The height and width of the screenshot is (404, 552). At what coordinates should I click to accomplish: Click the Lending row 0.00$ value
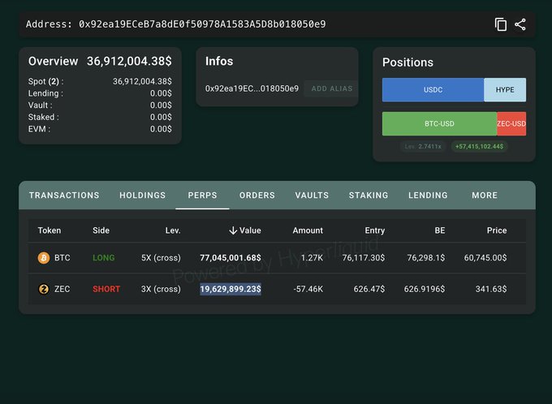(161, 93)
